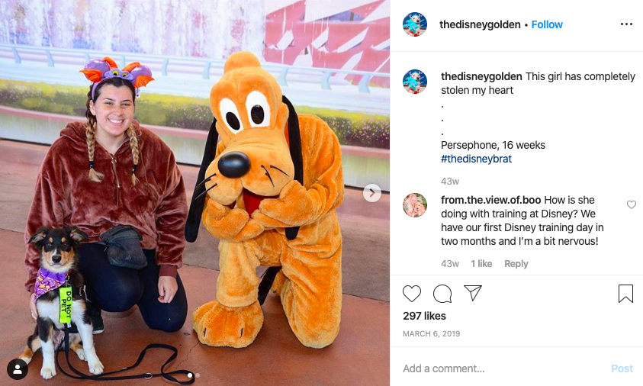Image resolution: width=643 pixels, height=386 pixels.
Task: Follow thedisneygolden account
Action: point(547,24)
